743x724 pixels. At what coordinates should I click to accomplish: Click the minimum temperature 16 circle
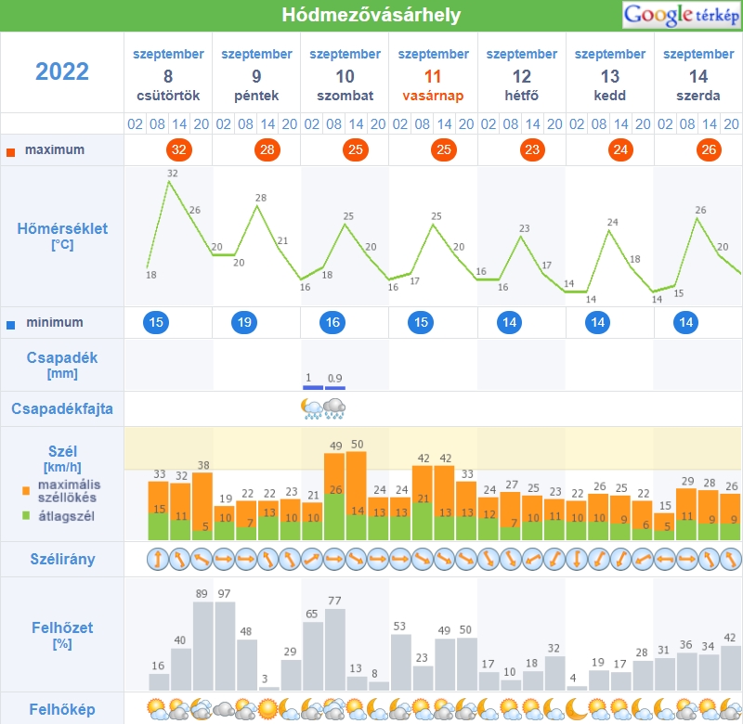332,322
